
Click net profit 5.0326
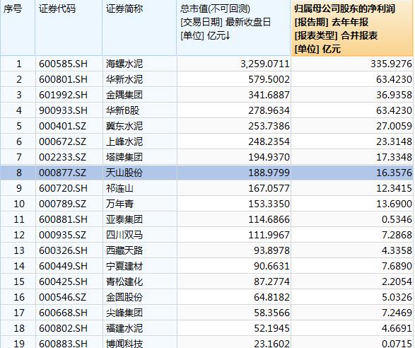coord(397,297)
